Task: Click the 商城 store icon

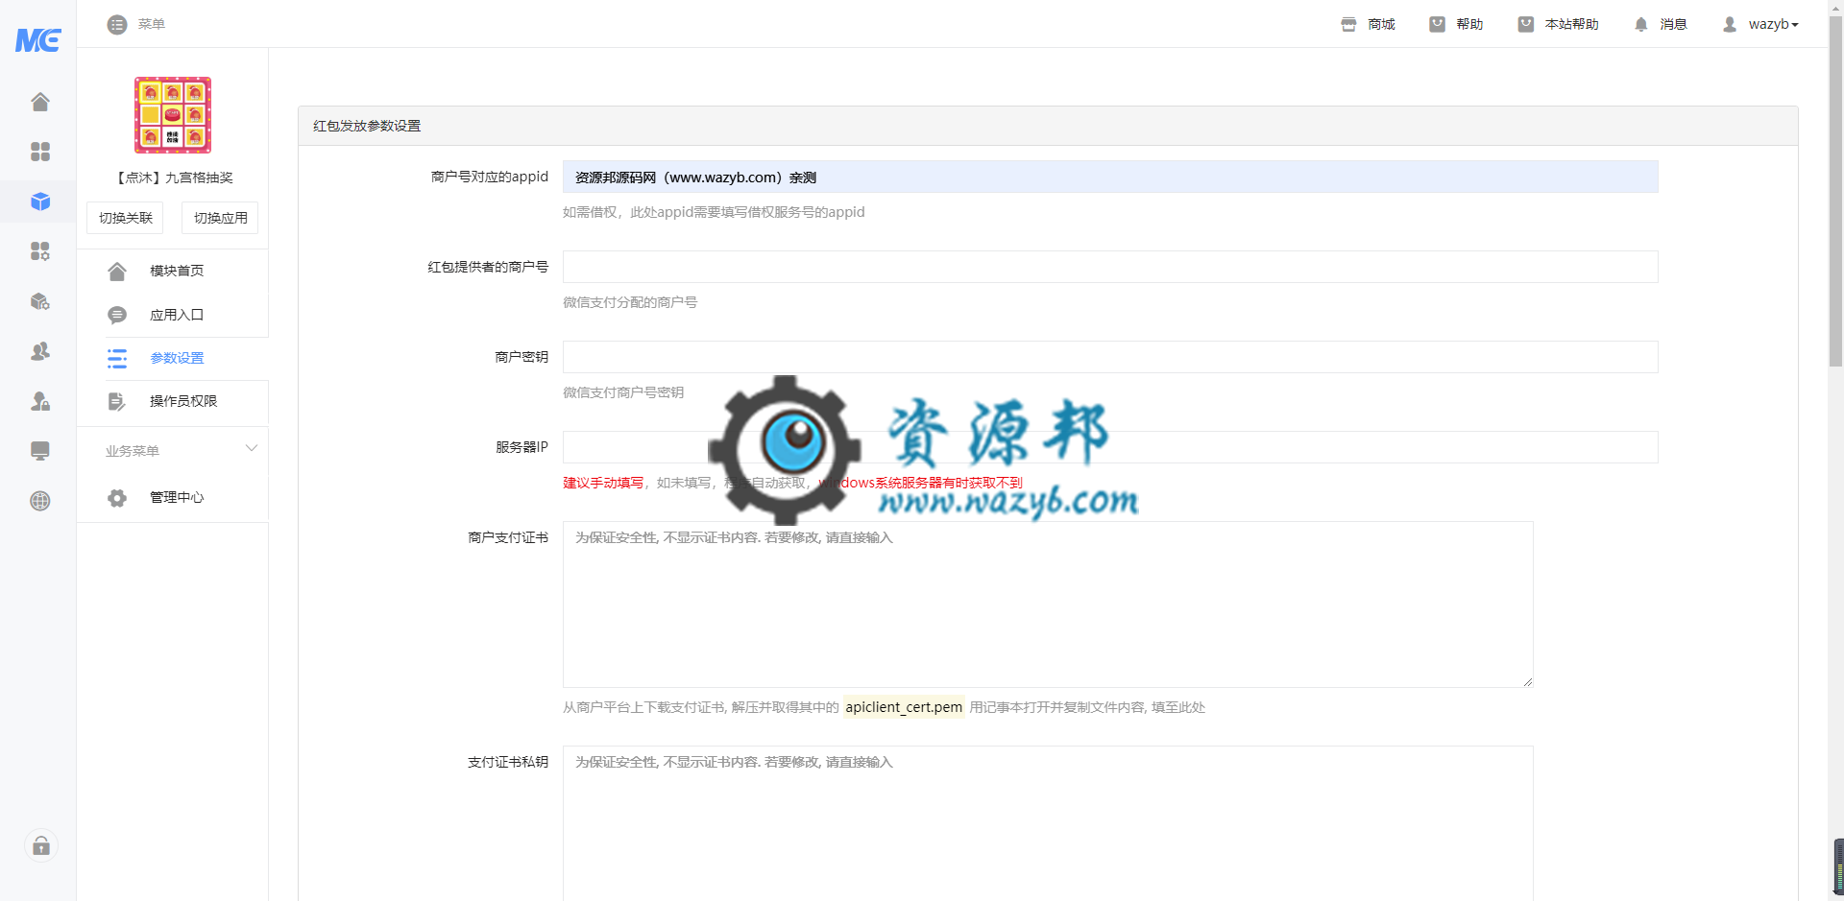Action: 1348,24
